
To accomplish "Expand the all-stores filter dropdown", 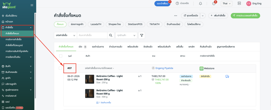I will coord(126,35).
